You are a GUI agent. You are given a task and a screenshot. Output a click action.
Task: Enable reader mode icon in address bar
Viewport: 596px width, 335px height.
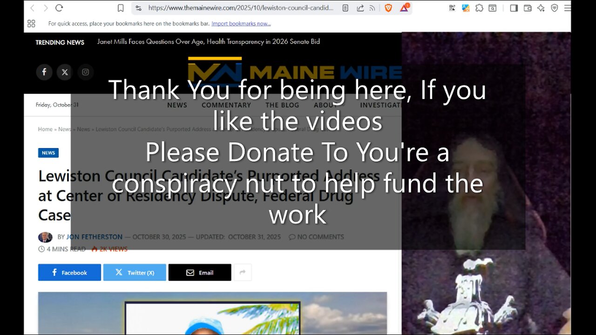tap(345, 8)
